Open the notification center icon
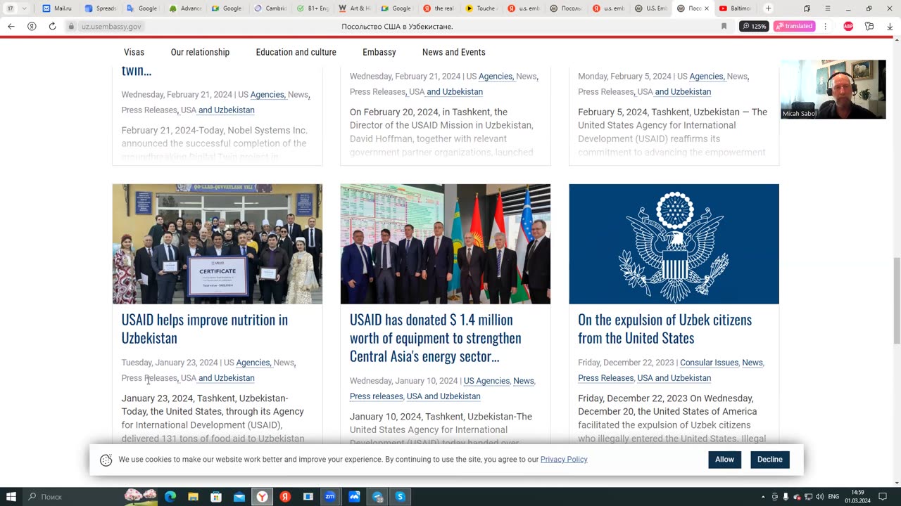Image resolution: width=901 pixels, height=506 pixels. point(882,497)
